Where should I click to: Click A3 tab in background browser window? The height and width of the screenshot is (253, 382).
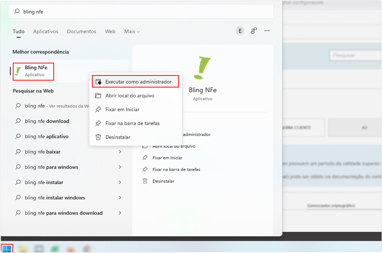pos(355,128)
